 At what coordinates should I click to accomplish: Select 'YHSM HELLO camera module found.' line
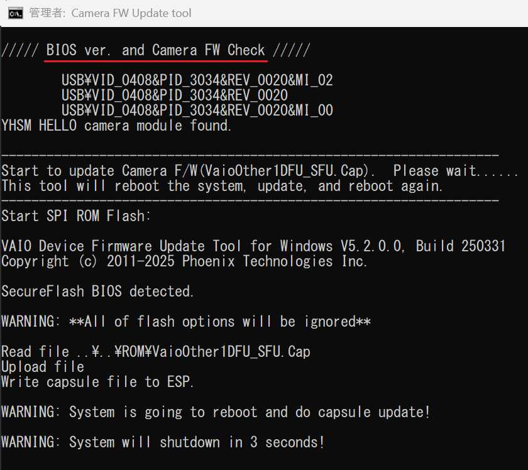[x=116, y=126]
